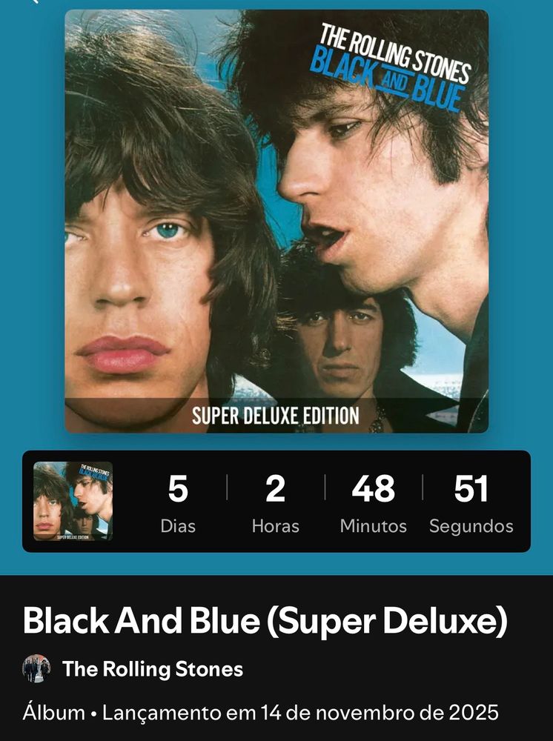Open the large Black And Blue cover art
553x741 pixels.
pyautogui.click(x=276, y=221)
